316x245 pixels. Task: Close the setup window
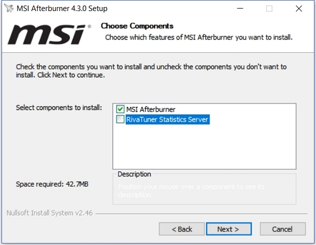(x=299, y=9)
